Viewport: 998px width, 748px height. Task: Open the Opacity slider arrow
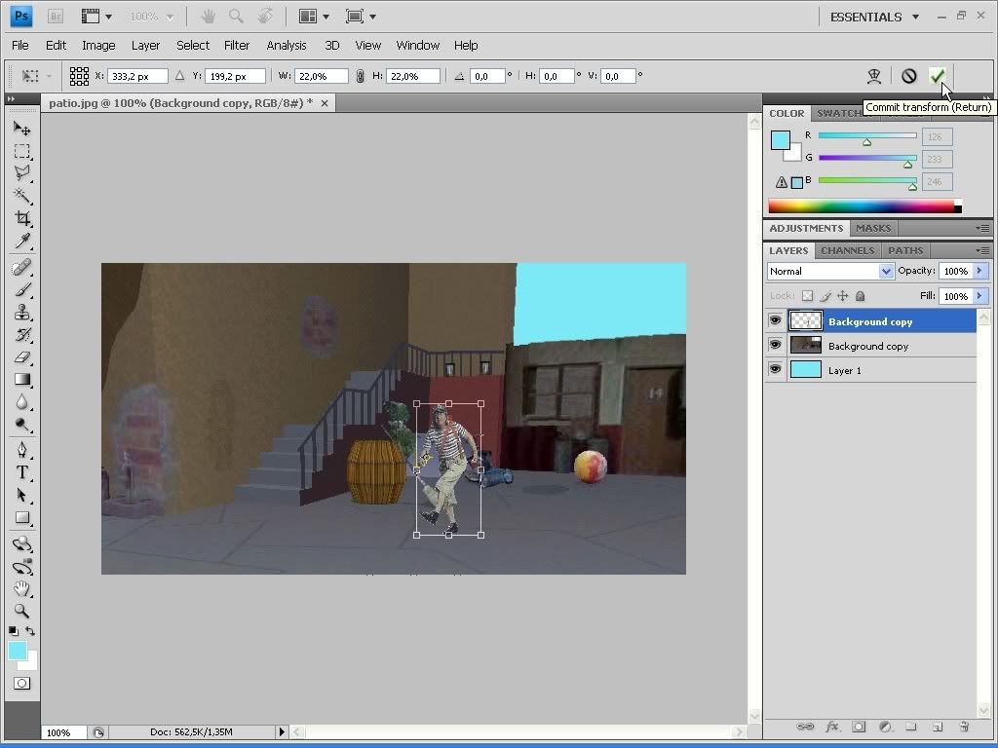click(x=979, y=271)
